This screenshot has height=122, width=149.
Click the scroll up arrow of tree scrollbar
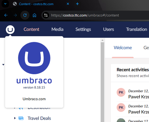coord(102,40)
